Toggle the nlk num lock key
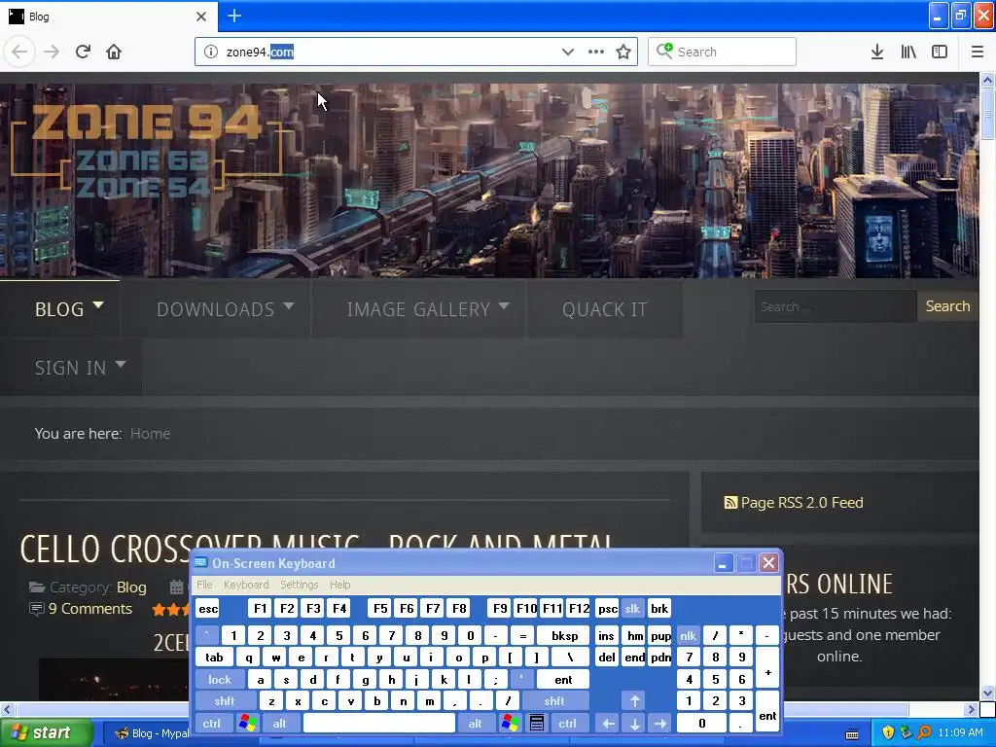996x747 pixels. click(x=688, y=635)
